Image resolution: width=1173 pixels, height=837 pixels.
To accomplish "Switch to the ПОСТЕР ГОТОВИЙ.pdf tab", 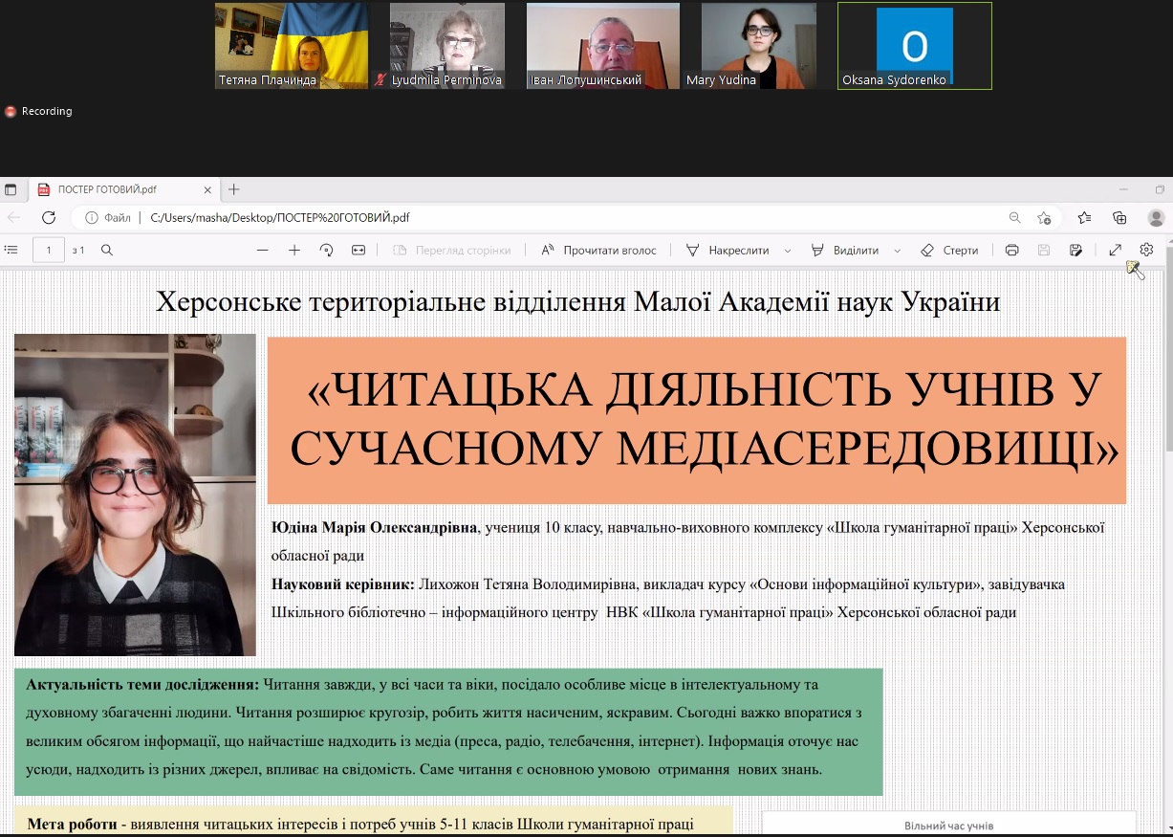I will (x=124, y=189).
